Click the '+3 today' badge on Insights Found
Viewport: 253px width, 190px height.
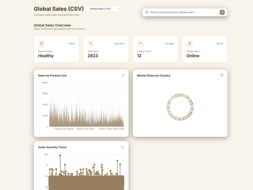tap(170, 44)
